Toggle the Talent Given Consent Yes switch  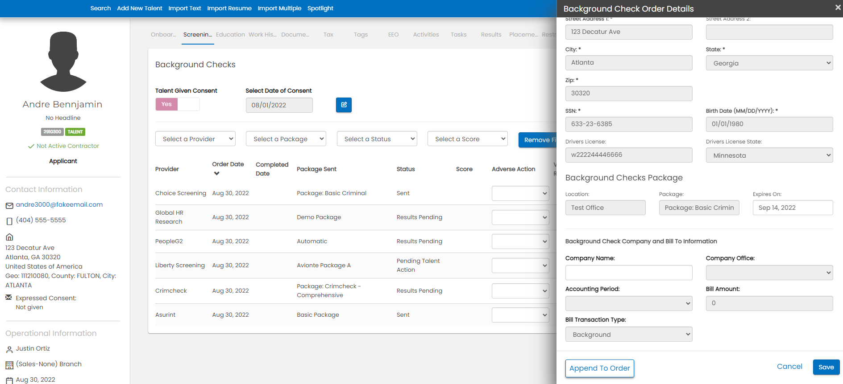pos(178,104)
